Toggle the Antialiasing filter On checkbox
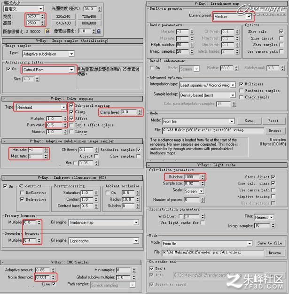The height and width of the screenshot is (294, 289). click(8, 69)
